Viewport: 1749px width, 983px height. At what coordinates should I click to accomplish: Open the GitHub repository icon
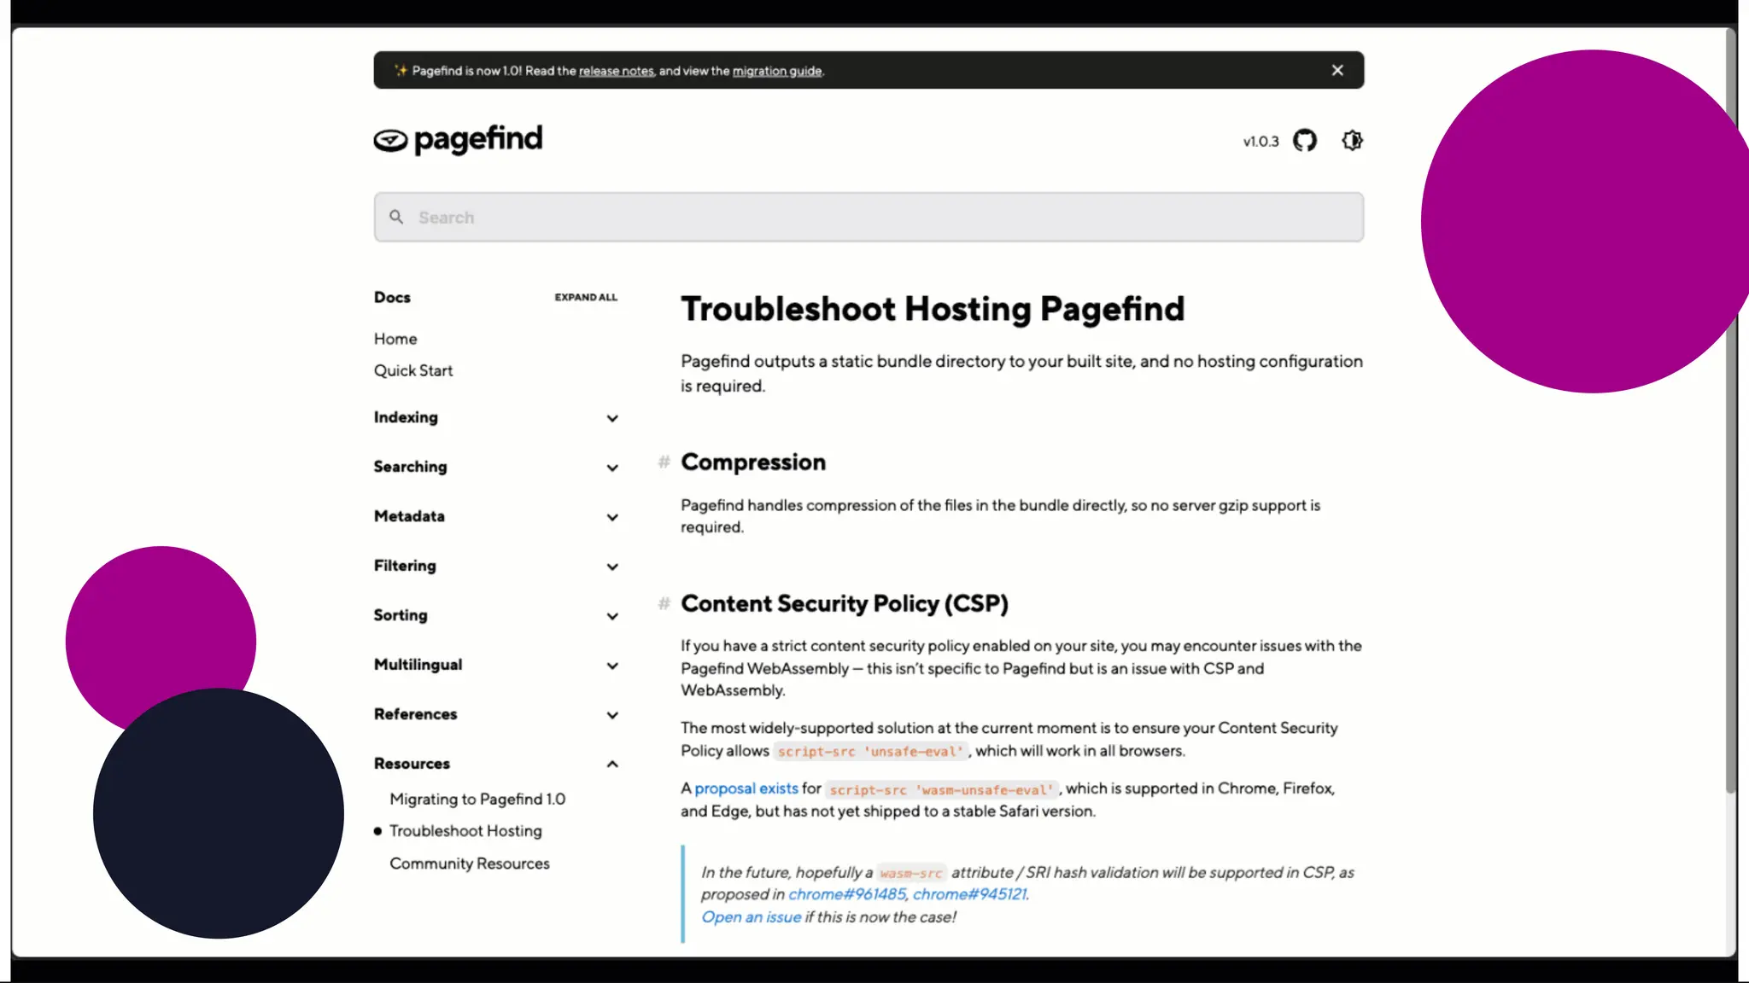(1304, 141)
